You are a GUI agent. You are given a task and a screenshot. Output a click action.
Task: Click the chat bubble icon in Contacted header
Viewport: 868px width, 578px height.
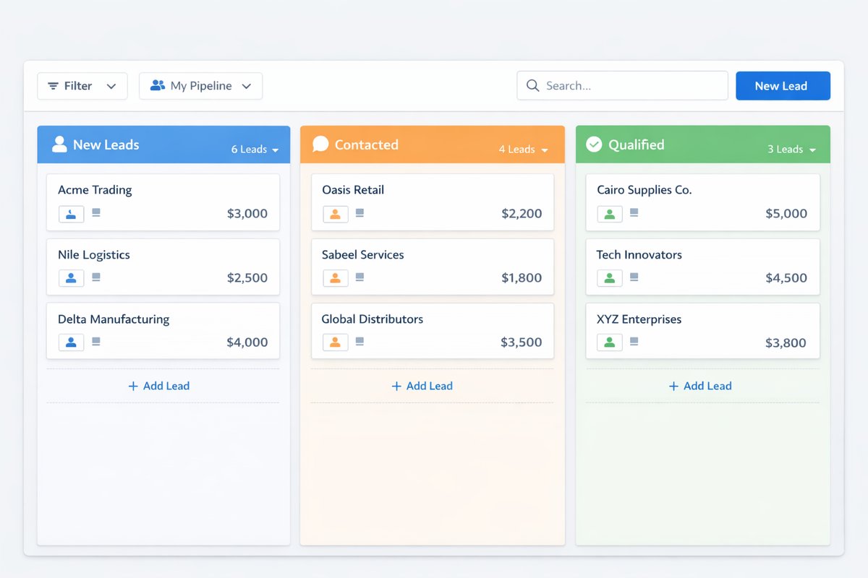click(x=320, y=144)
